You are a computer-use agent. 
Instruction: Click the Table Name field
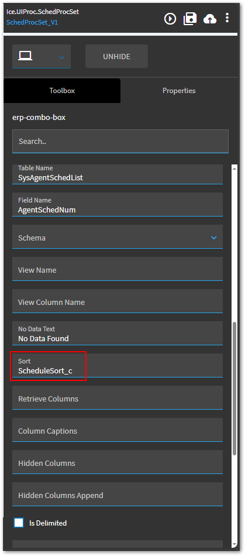click(118, 174)
